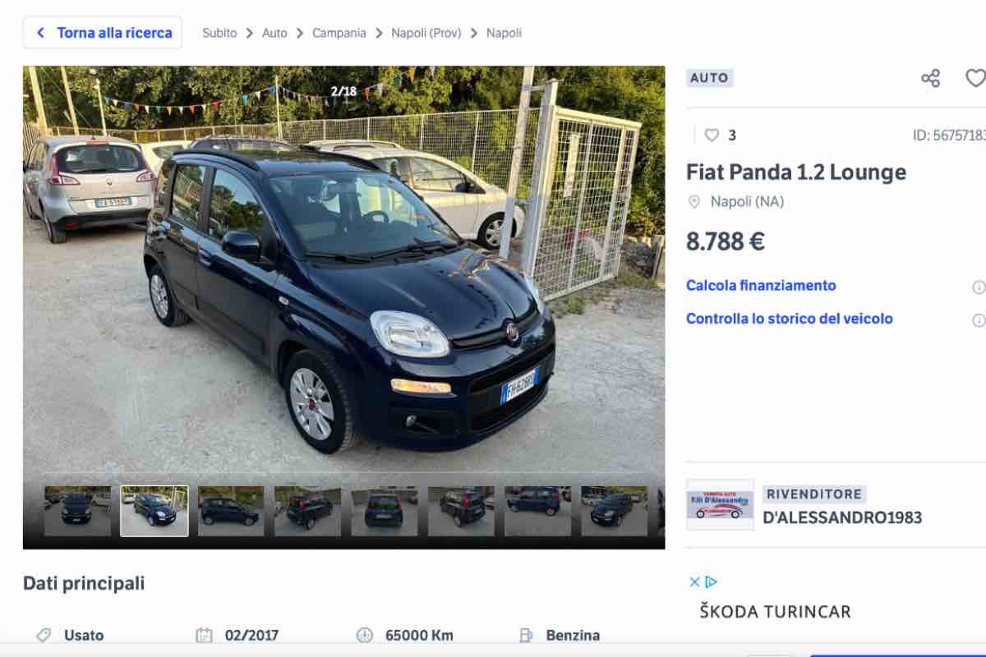The image size is (986, 657).
Task: Select the third thumbnail showing side view
Action: click(x=231, y=511)
